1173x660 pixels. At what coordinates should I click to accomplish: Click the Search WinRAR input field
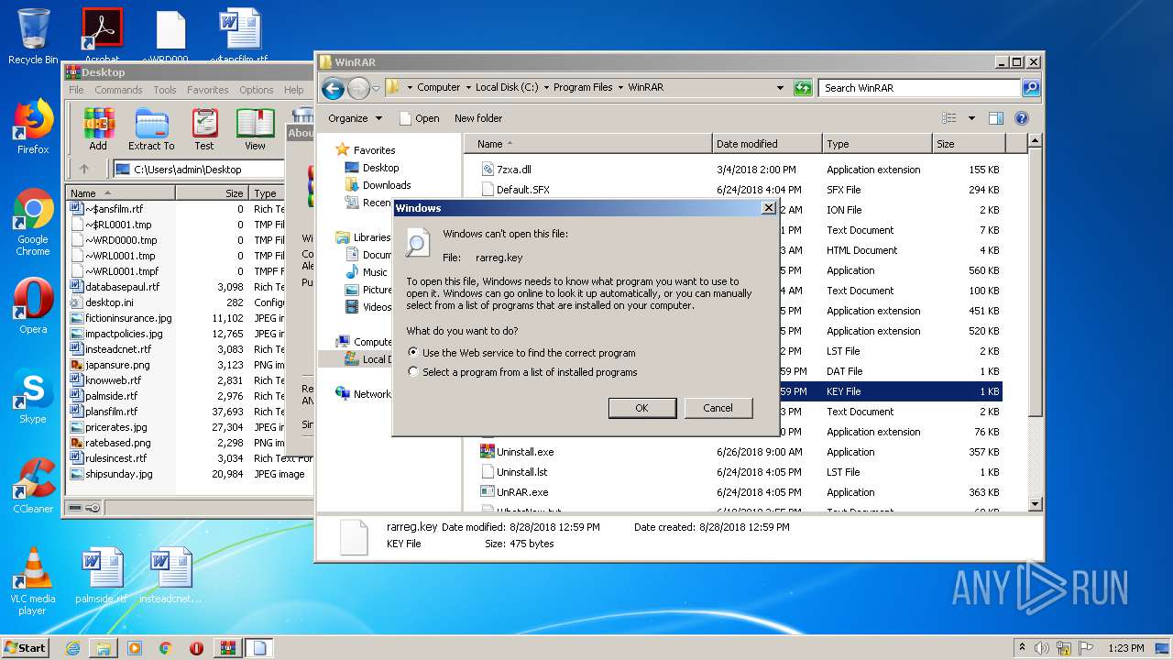click(919, 88)
